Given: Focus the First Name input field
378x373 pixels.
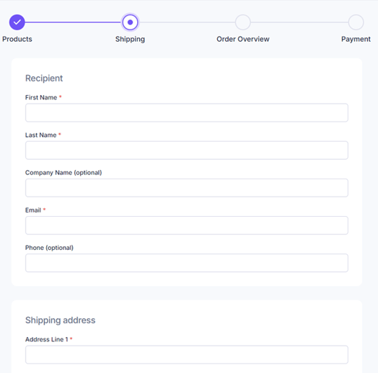Looking at the screenshot, I should tap(187, 112).
